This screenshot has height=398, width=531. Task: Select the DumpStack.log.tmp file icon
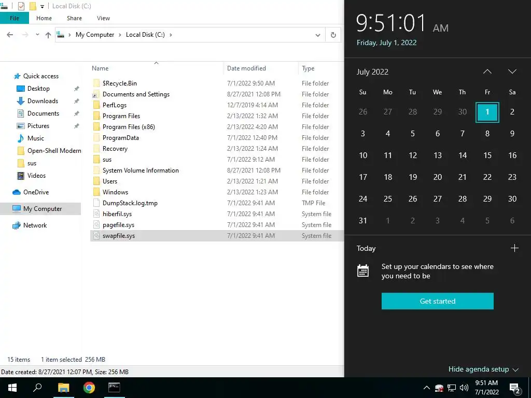96,203
